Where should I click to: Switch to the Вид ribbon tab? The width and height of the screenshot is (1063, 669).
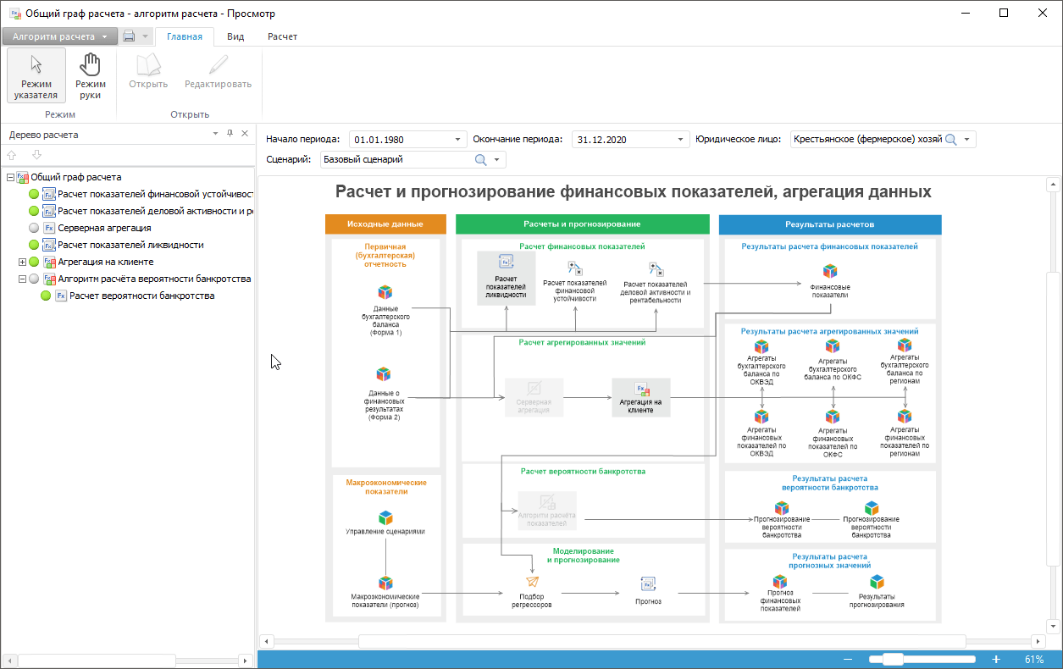coord(235,36)
